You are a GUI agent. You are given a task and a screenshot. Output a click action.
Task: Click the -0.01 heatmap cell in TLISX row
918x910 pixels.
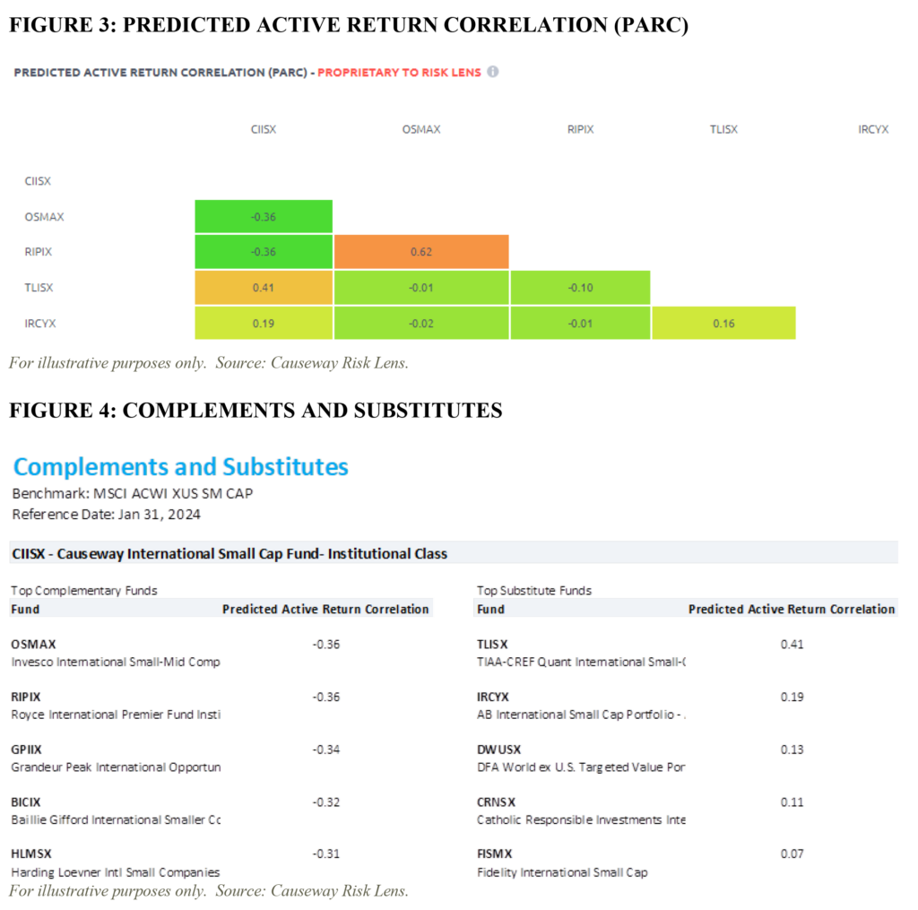pos(421,288)
